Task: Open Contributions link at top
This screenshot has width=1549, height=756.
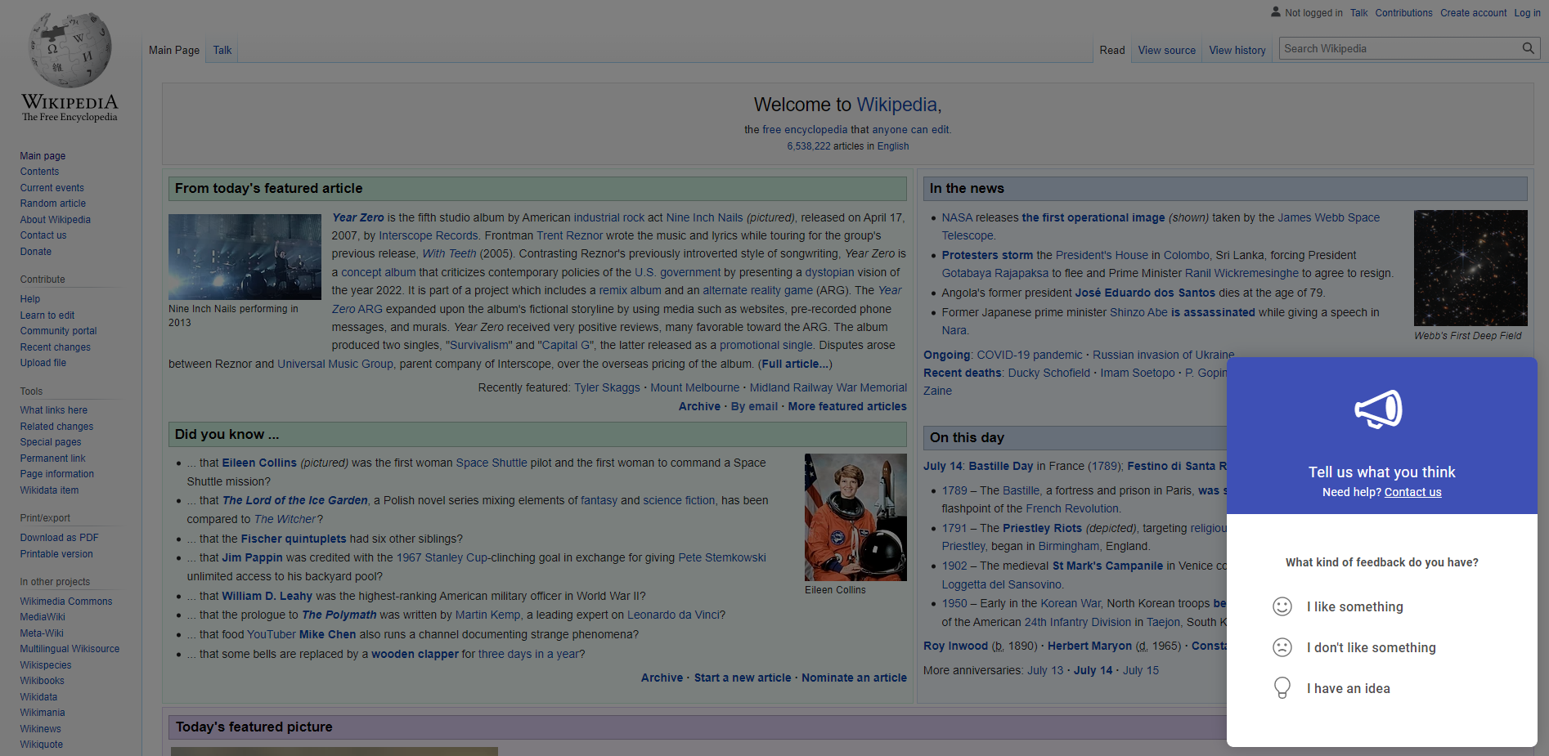Action: tap(1403, 12)
